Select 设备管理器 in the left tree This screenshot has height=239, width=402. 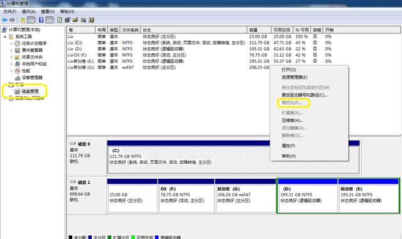pos(32,78)
